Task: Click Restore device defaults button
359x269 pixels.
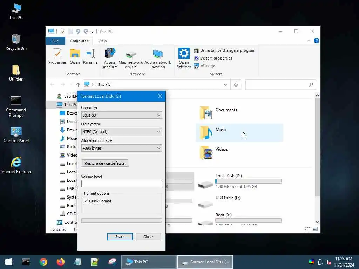Action: [x=104, y=163]
